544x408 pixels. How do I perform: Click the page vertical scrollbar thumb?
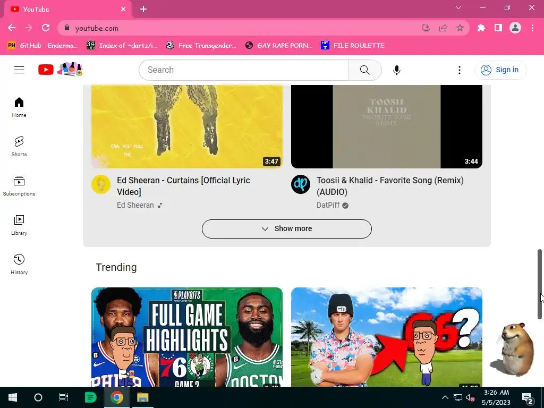(540, 284)
